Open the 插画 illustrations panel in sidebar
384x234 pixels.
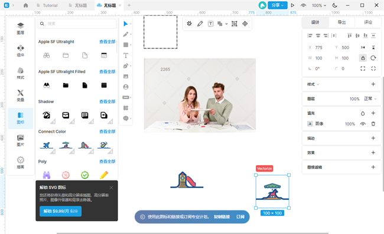pos(20,163)
